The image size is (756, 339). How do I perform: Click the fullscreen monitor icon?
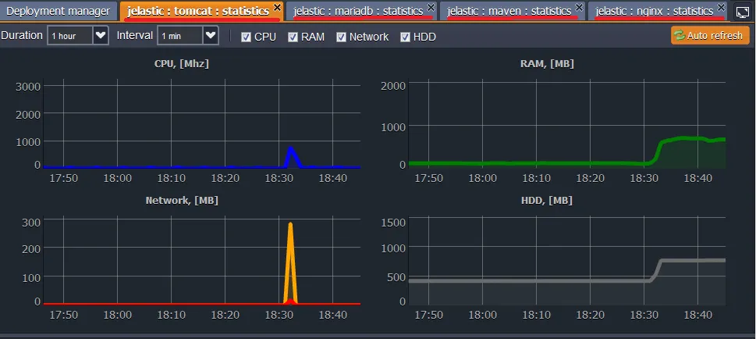pyautogui.click(x=743, y=12)
